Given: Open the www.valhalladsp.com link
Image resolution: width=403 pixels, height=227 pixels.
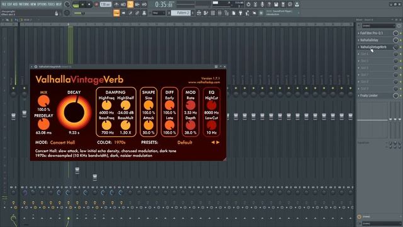Looking at the screenshot, I should pos(204,83).
